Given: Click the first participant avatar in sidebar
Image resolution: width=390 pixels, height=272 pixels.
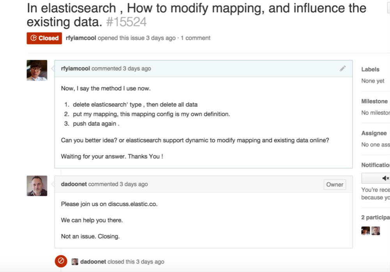Looking at the screenshot, I should pos(365,231).
